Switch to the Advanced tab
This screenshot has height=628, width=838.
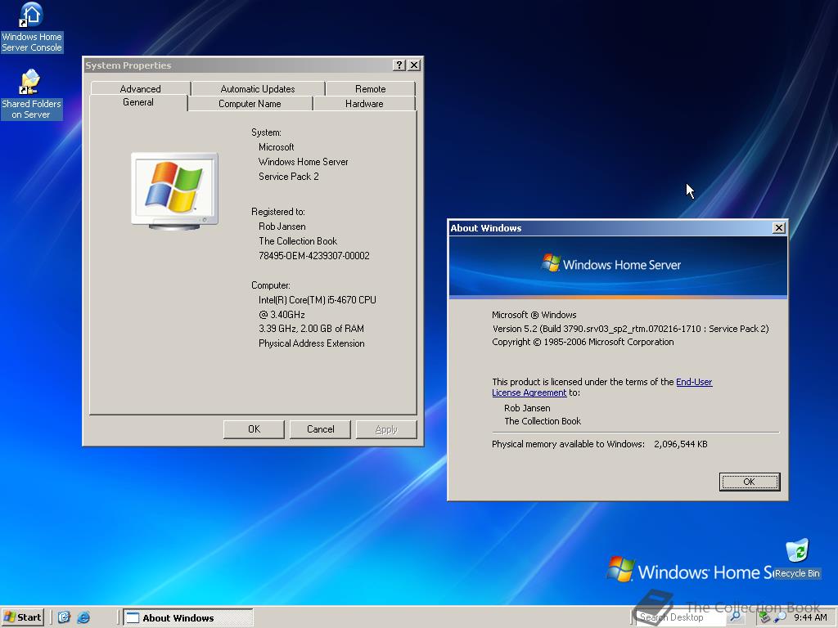click(140, 88)
